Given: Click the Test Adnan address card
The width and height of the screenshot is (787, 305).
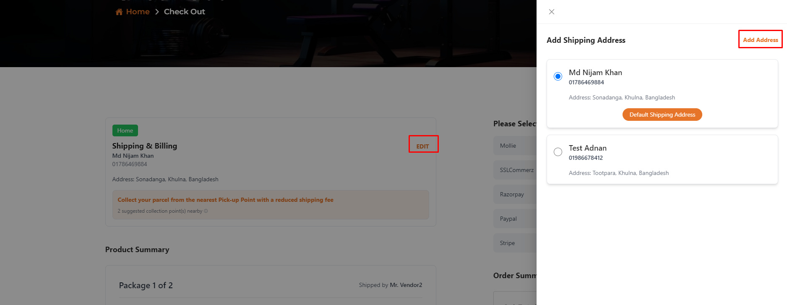Looking at the screenshot, I should coord(662,159).
